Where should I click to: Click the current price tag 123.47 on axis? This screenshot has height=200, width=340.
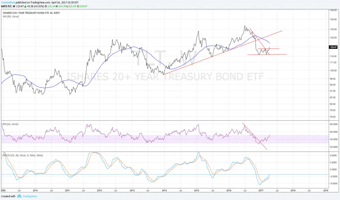pyautogui.click(x=333, y=47)
